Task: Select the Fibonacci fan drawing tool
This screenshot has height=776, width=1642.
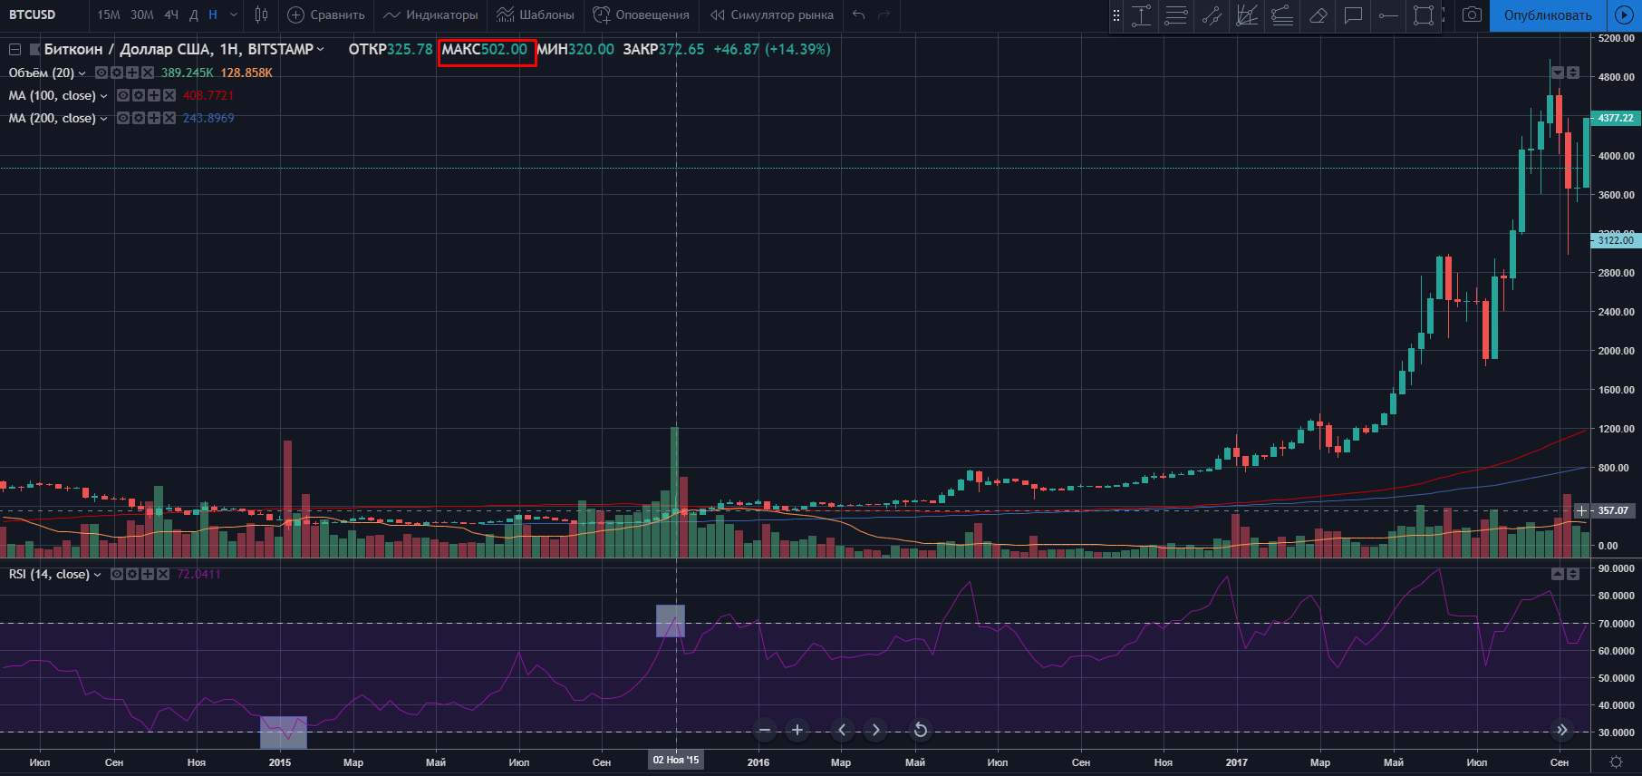Action: click(1247, 15)
